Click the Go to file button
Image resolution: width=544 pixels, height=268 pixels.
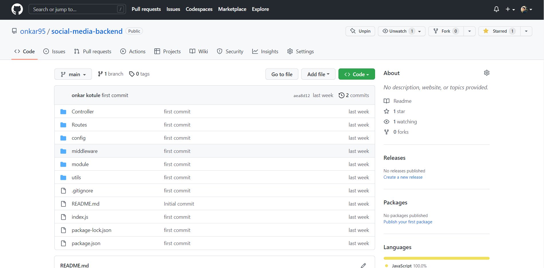tap(282, 74)
